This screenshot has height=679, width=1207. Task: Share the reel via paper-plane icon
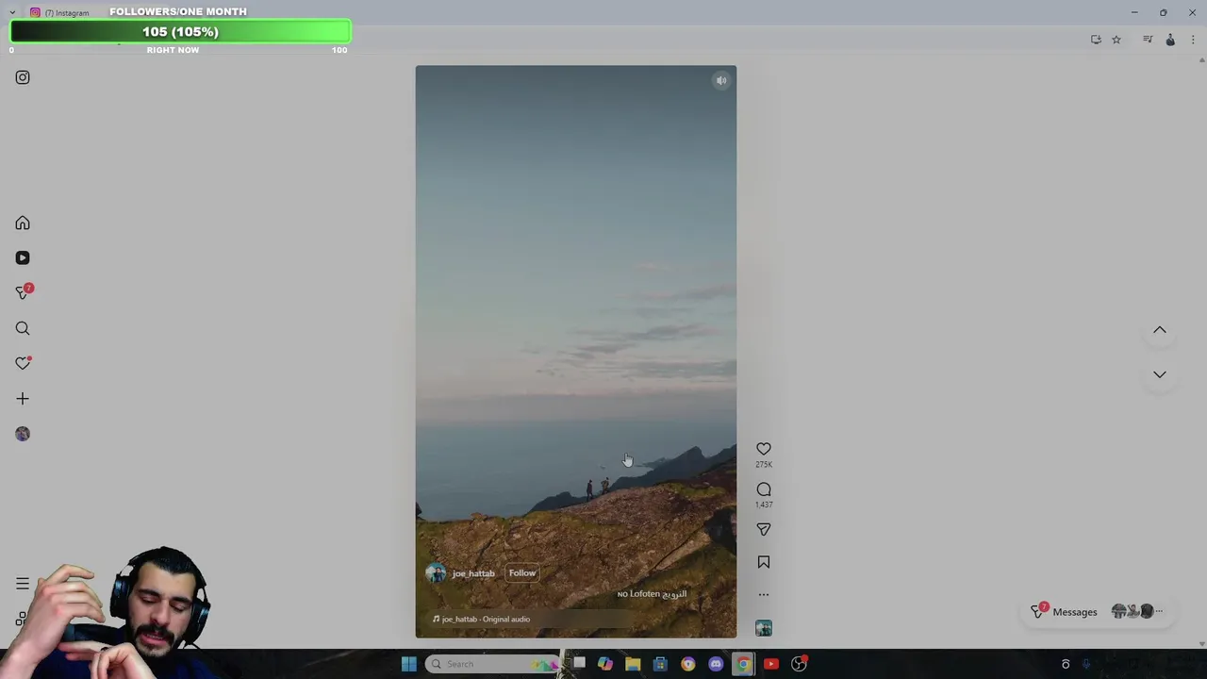click(x=764, y=530)
